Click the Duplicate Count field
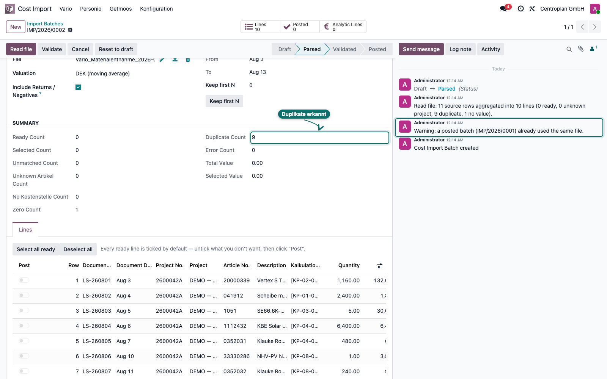 (320, 138)
